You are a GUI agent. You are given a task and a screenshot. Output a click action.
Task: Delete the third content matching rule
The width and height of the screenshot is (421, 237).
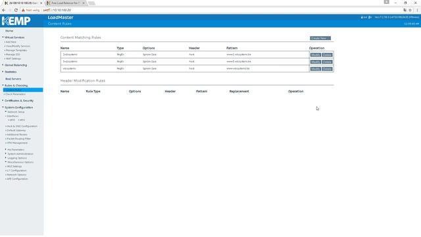(x=327, y=68)
